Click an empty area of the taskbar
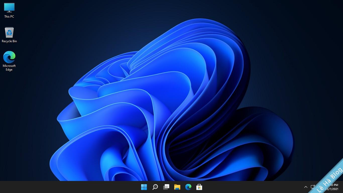Screen dimensions: 343x193 coord(75,187)
